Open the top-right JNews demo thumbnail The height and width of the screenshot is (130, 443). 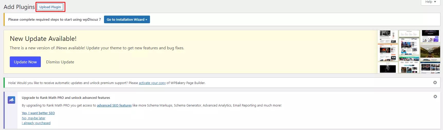point(430,37)
